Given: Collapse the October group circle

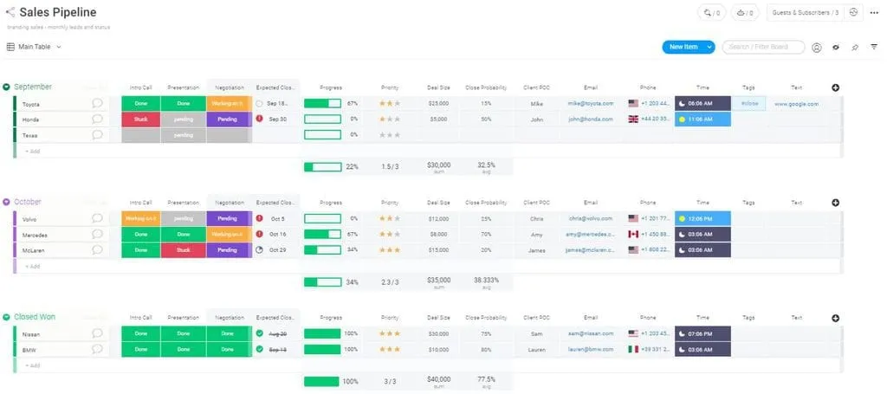Looking at the screenshot, I should click(7, 202).
